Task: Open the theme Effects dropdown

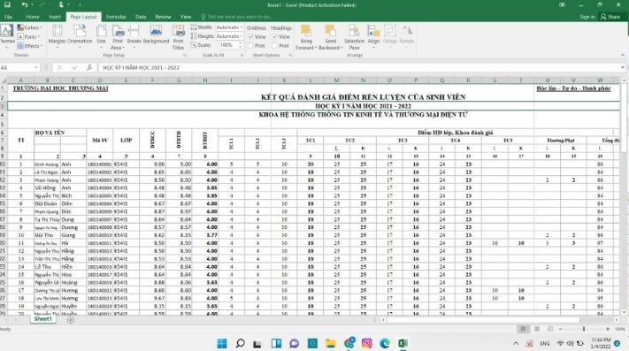Action: tap(30, 46)
